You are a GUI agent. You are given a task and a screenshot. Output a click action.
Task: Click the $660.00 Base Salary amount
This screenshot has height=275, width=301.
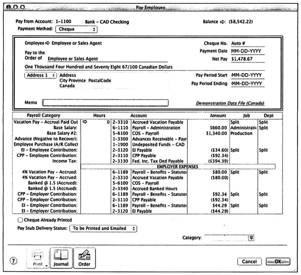pyautogui.click(x=218, y=128)
